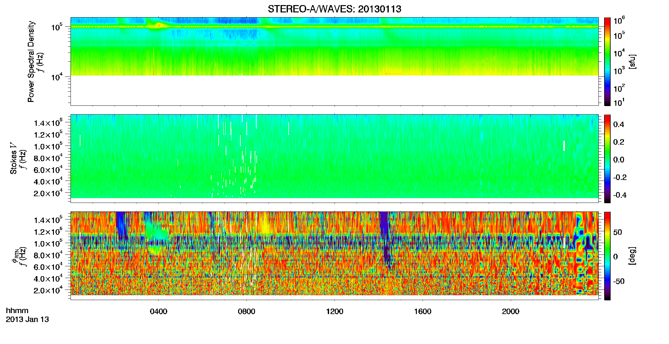Click the [sfu] unit label
This screenshot has width=669, height=344.
pyautogui.click(x=632, y=61)
